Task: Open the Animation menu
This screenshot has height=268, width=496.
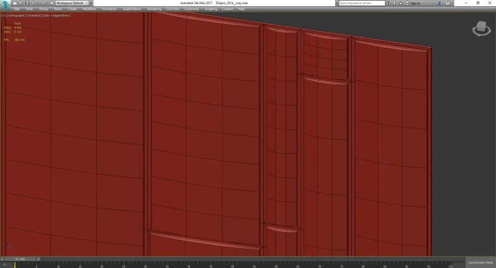Action: pyautogui.click(x=109, y=9)
